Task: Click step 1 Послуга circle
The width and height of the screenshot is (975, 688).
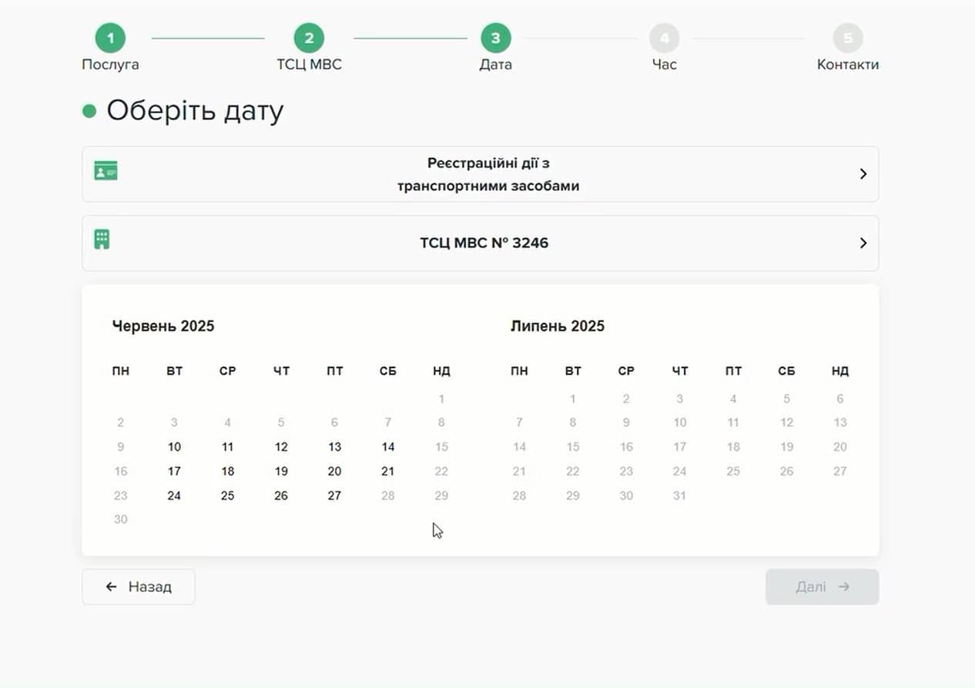Action: [x=110, y=38]
